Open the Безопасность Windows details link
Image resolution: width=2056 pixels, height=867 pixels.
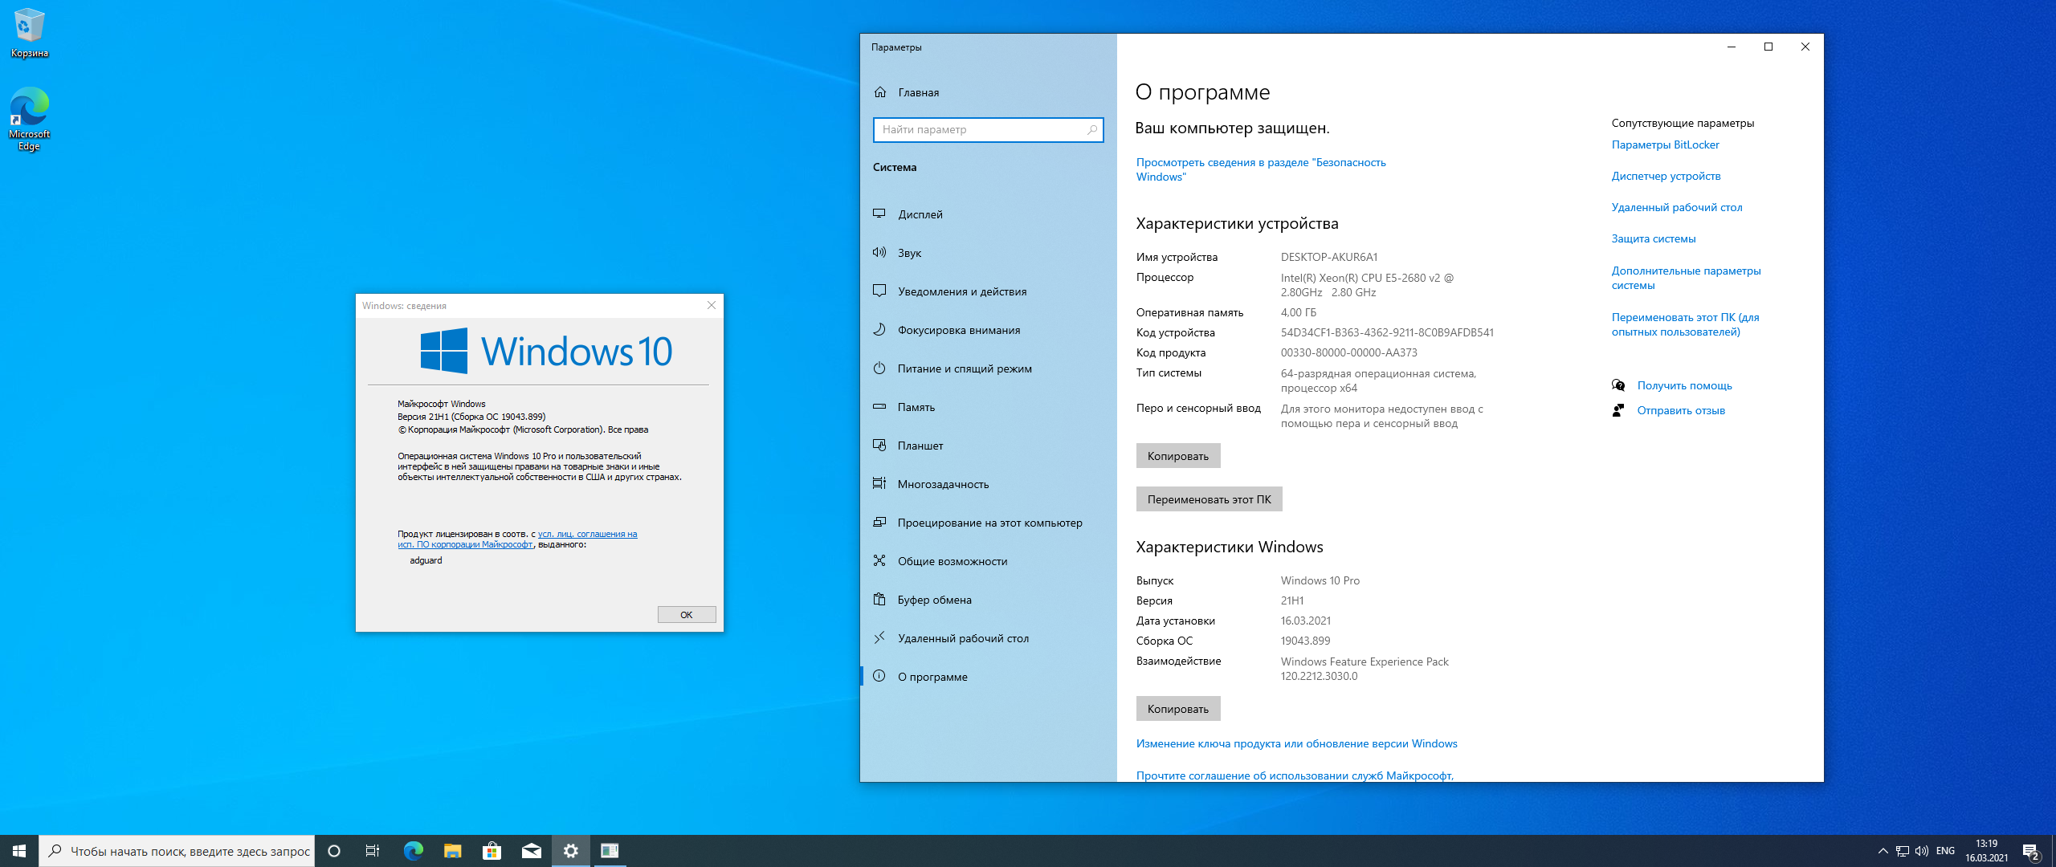point(1261,169)
